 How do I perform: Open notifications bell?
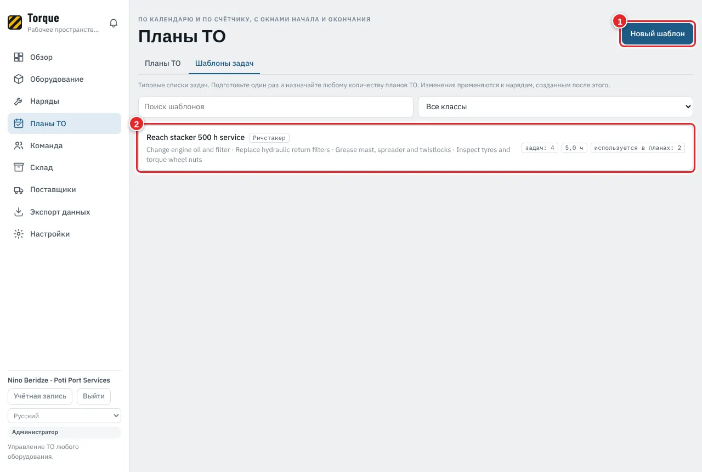[114, 23]
